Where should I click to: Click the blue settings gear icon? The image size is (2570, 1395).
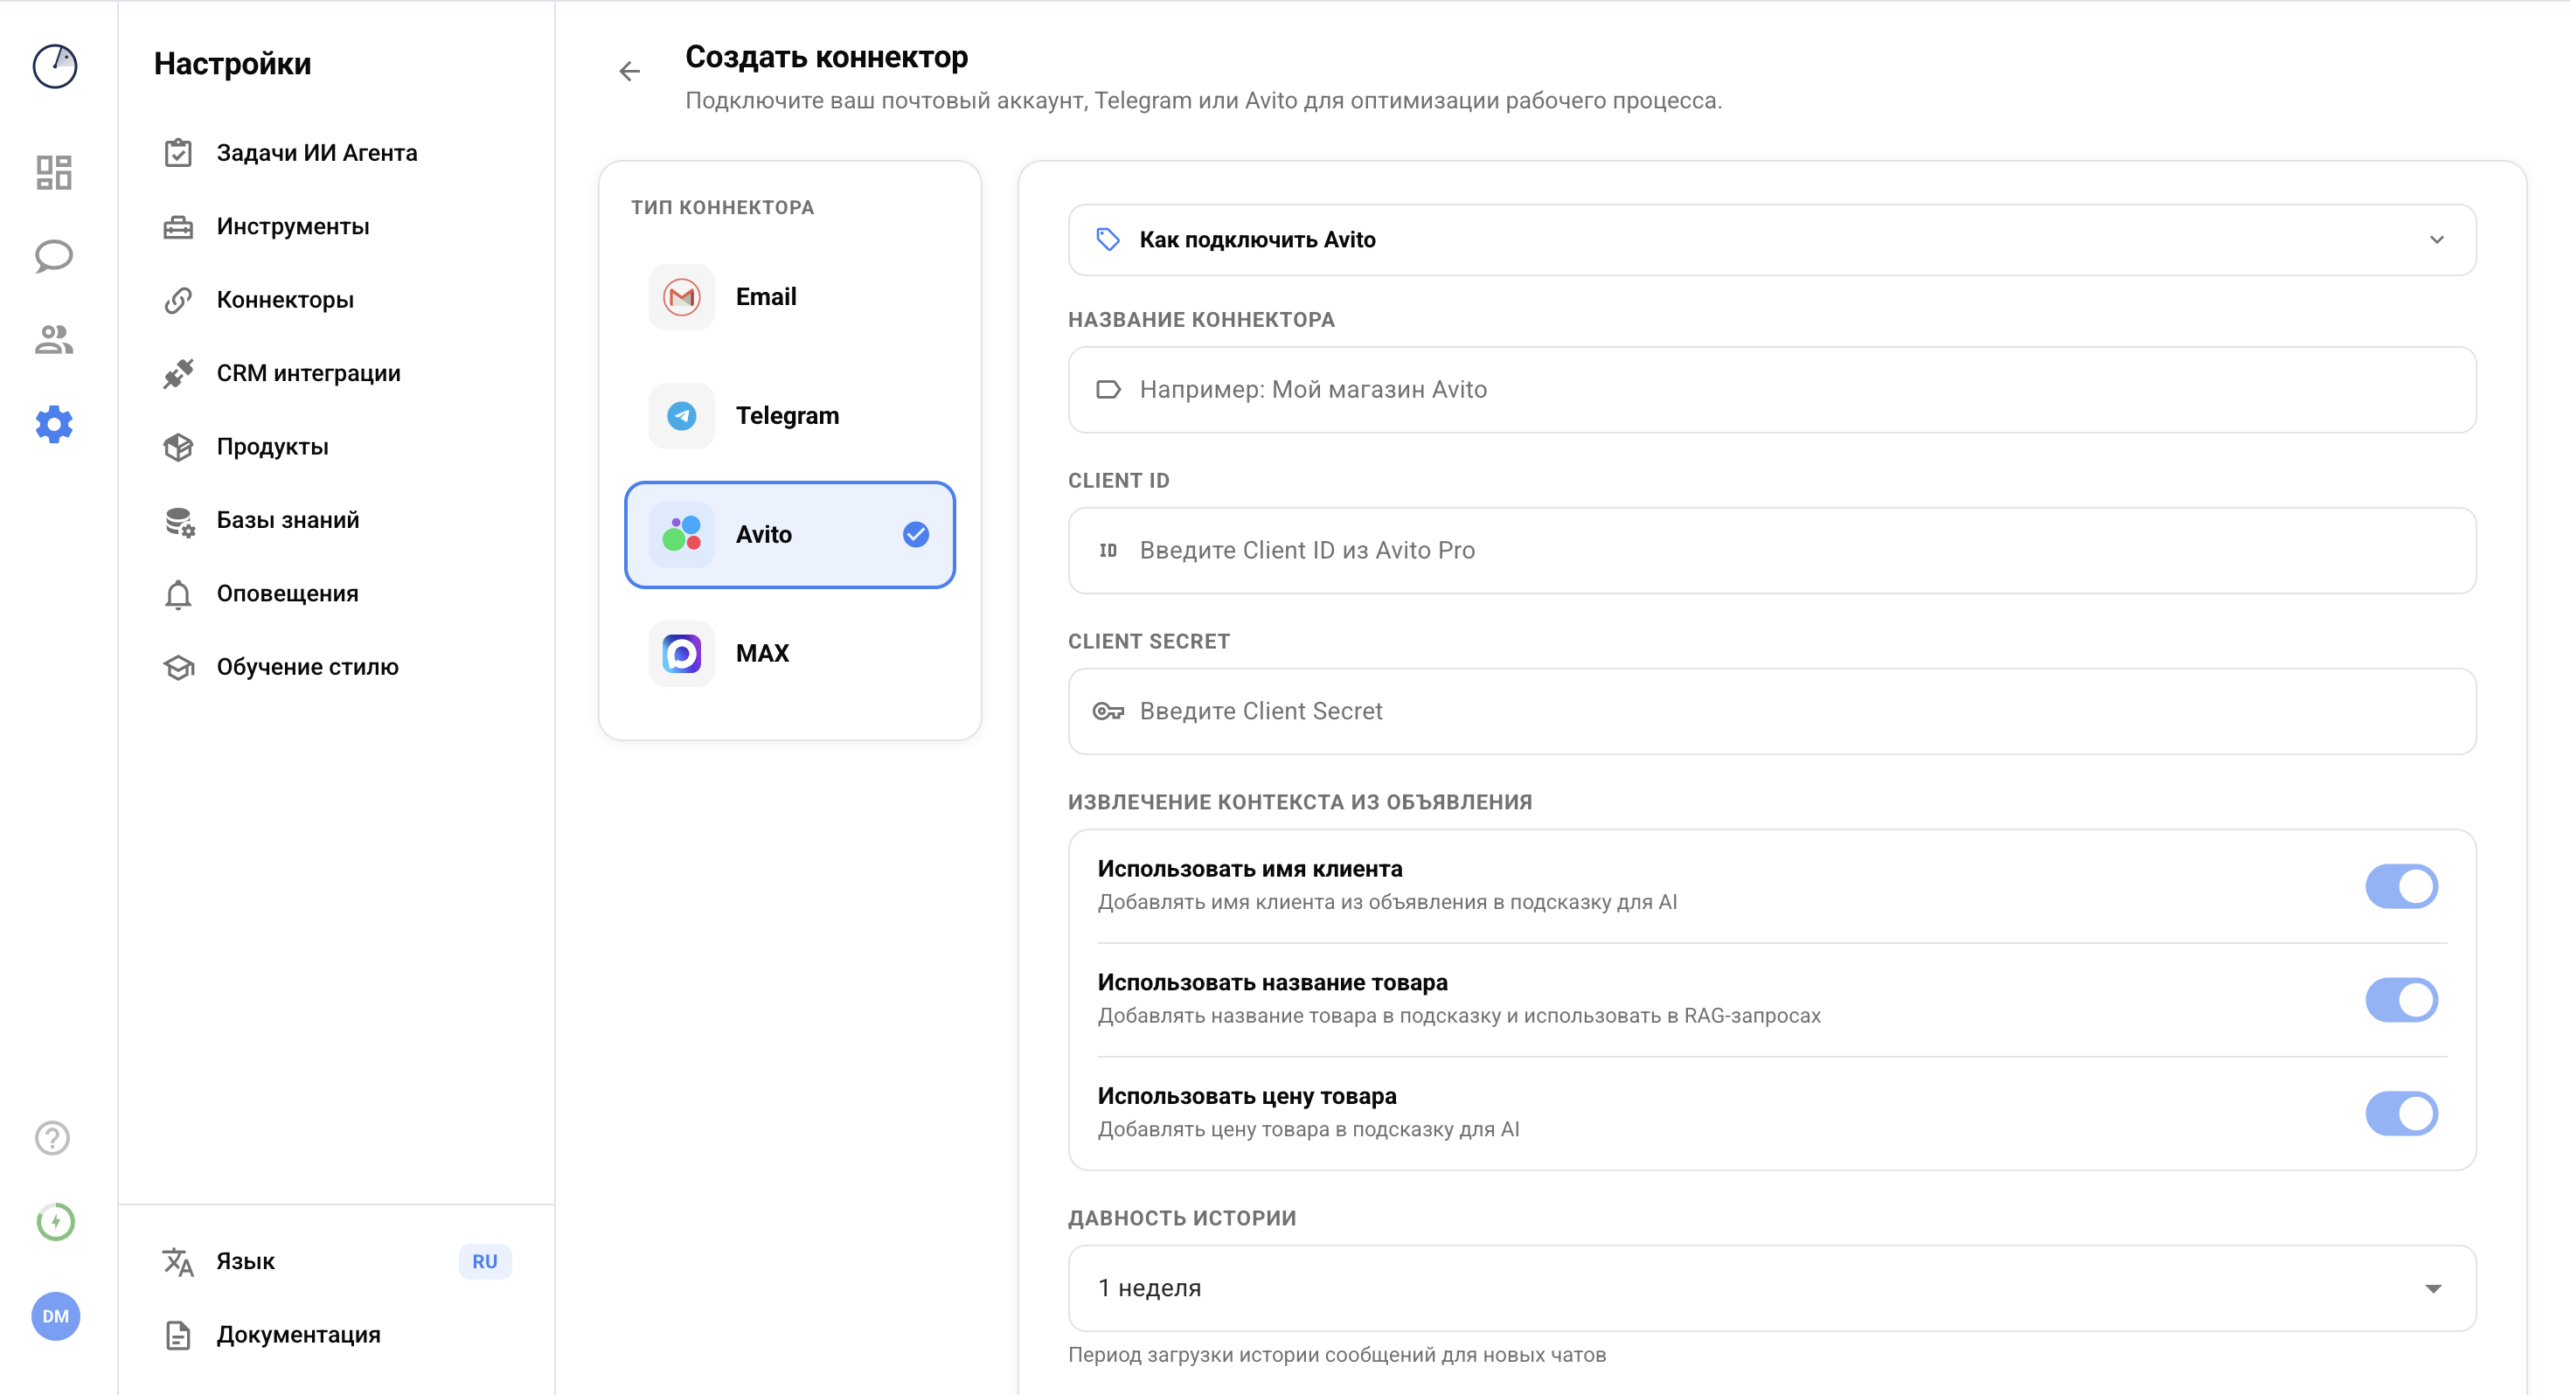pyautogui.click(x=54, y=424)
